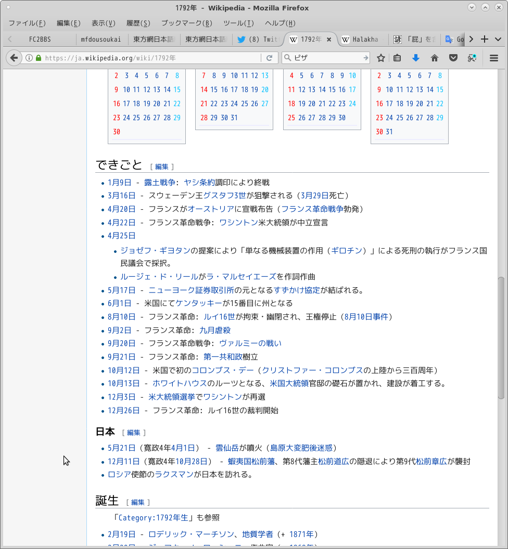Edit the 日本 section
The width and height of the screenshot is (508, 549).
133,433
